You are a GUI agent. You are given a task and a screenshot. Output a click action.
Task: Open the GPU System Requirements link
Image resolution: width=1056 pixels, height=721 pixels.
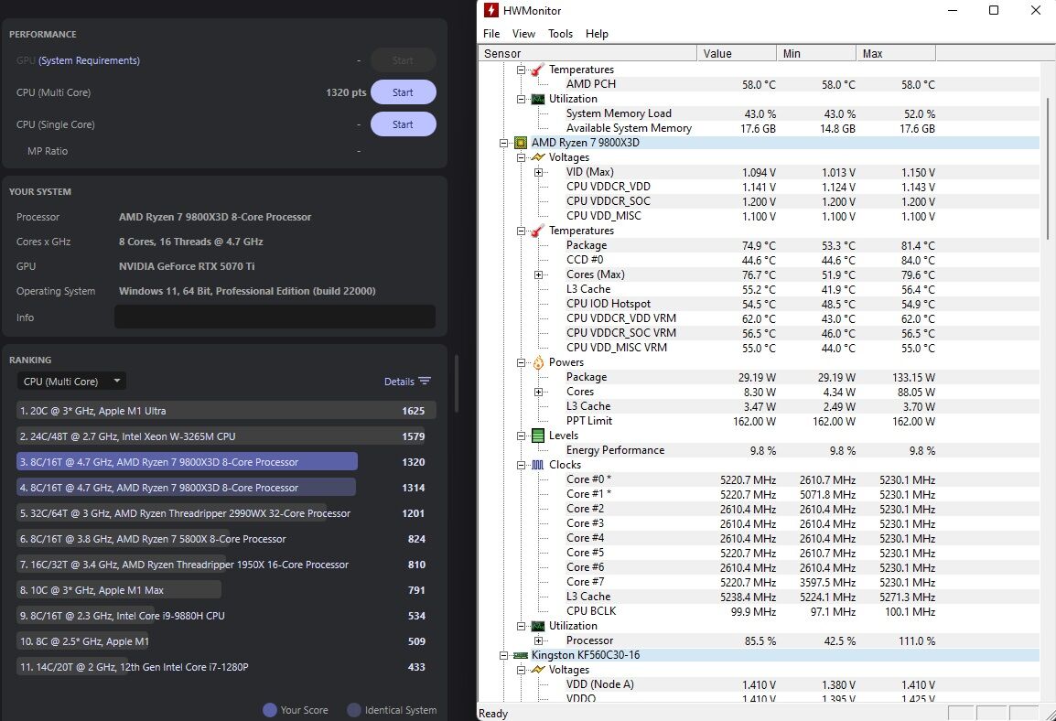coord(89,60)
